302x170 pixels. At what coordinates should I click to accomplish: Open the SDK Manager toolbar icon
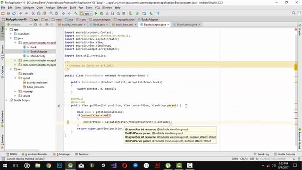tap(151, 14)
